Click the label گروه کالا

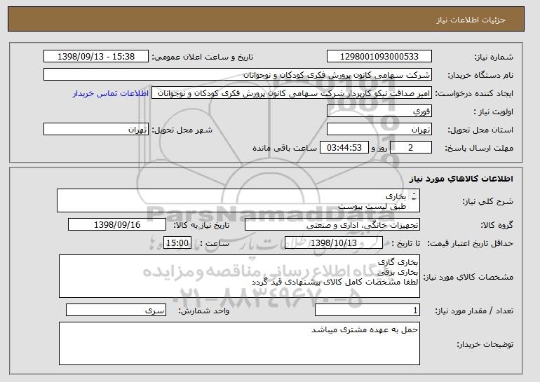coord(497,225)
